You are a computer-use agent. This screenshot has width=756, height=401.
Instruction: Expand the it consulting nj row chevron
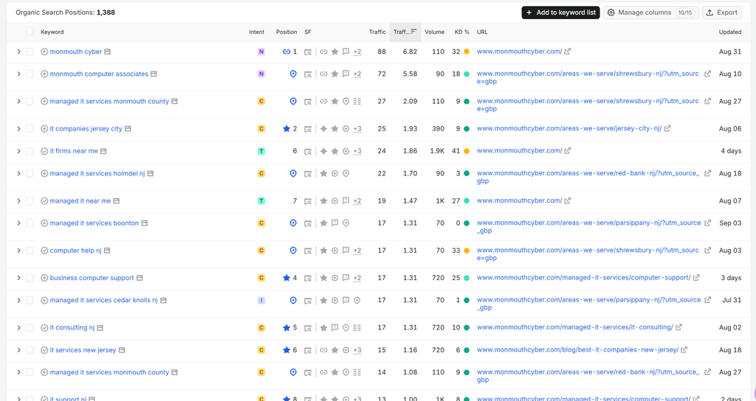pos(18,328)
